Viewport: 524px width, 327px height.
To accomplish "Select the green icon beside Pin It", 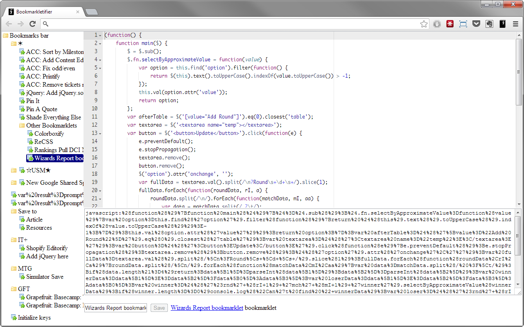I will (22, 101).
